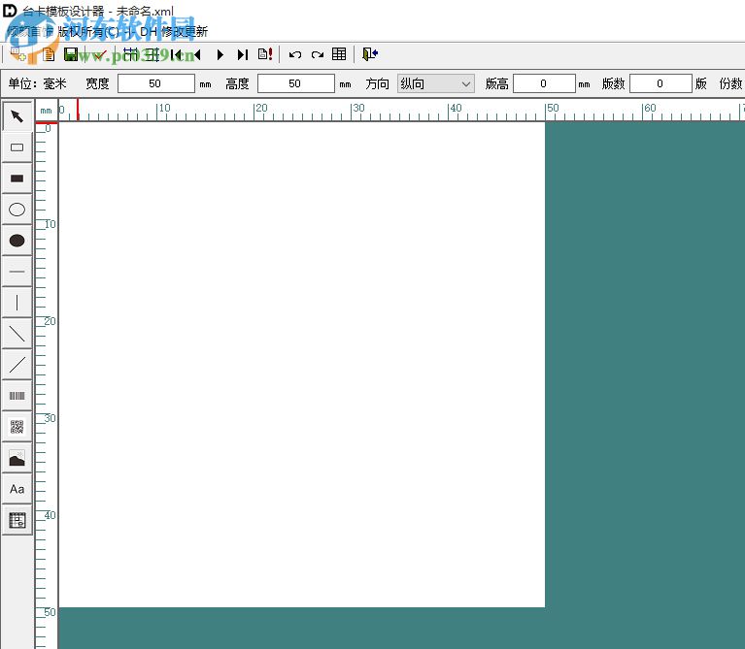This screenshot has width=745, height=649.
Task: Select the barcode tool
Action: click(x=17, y=396)
